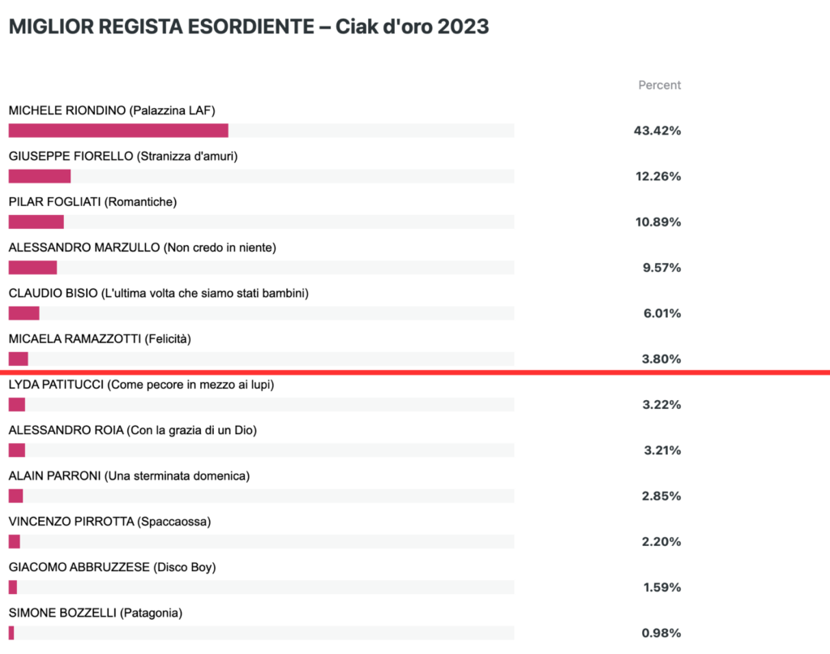Select the Alessandro Marzullo candidate label
Viewport: 830px width, 654px height.
[143, 247]
